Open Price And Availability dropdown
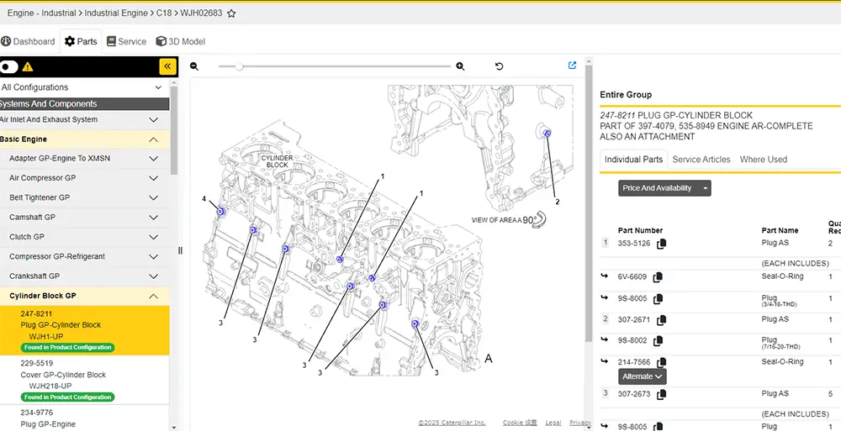Viewport: 841px width, 431px height. [664, 188]
